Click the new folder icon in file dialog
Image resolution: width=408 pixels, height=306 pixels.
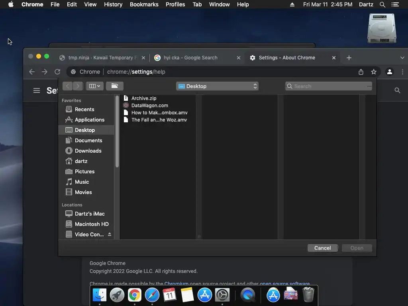coord(114,86)
